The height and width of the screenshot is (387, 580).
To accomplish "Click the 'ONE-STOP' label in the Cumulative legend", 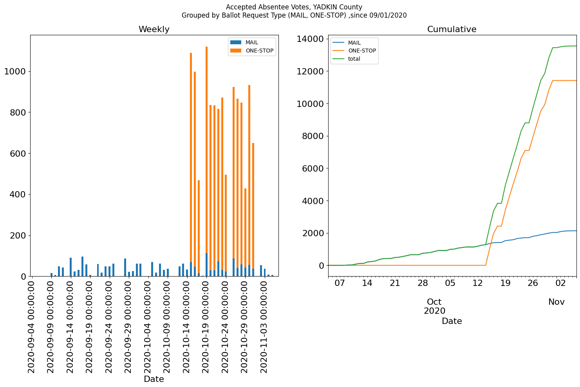I will [362, 51].
